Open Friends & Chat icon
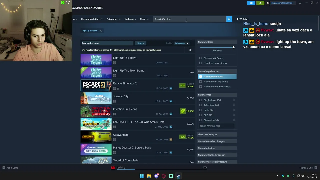This screenshot has width=320, height=180. (x=316, y=168)
